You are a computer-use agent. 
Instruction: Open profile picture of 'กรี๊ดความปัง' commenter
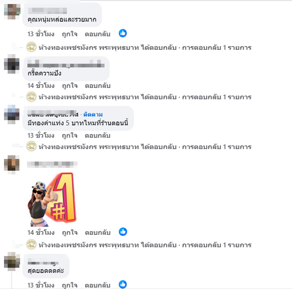pyautogui.click(x=12, y=64)
